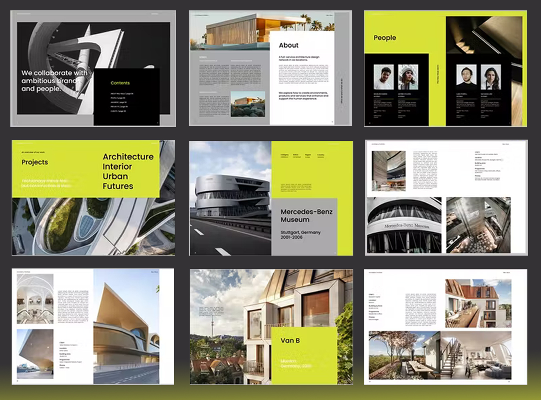Click the Mercedes-Benz Museum title heading
This screenshot has height=400, width=541.
click(x=306, y=216)
